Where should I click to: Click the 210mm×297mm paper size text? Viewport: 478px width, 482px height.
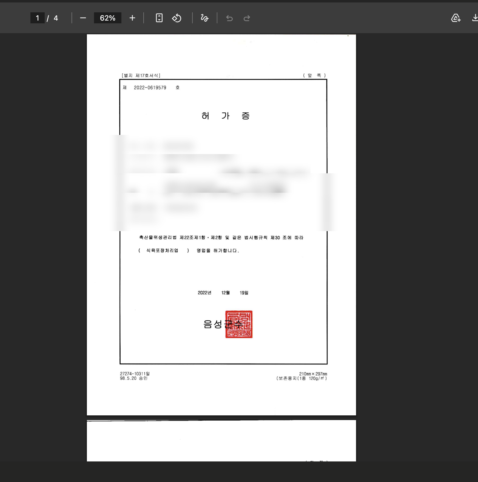pos(313,374)
